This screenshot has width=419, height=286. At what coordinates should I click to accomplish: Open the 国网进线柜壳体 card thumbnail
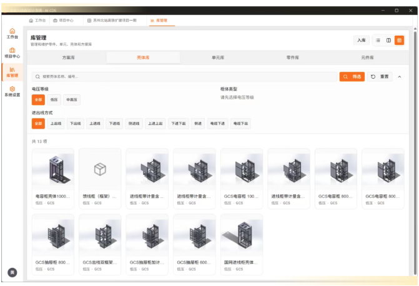click(x=242, y=237)
